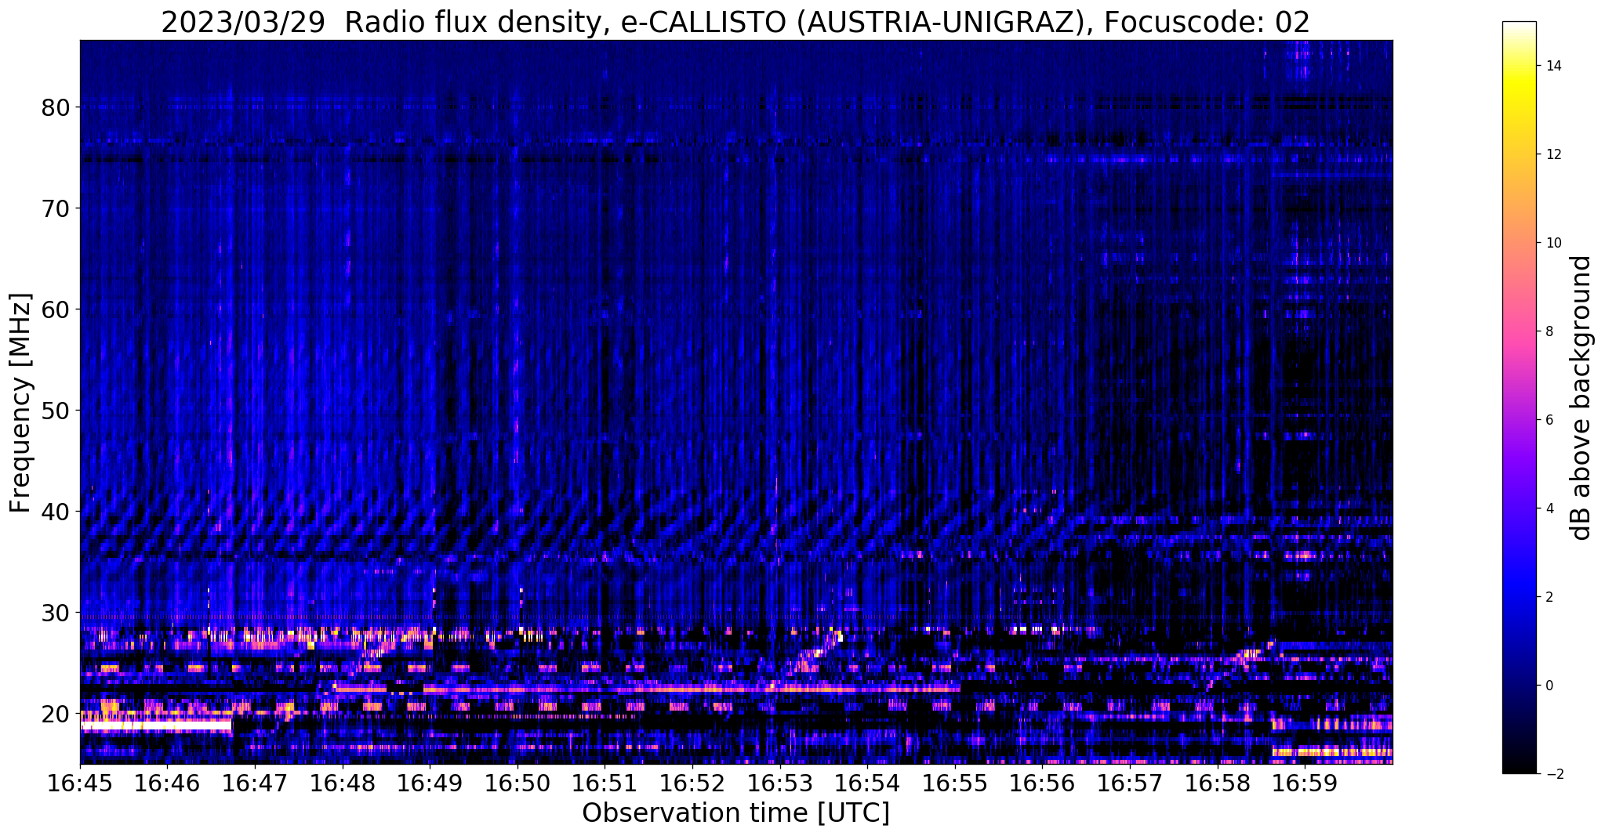Image resolution: width=1605 pixels, height=836 pixels.
Task: Click the 80 frequency tick label
Action: coord(55,107)
